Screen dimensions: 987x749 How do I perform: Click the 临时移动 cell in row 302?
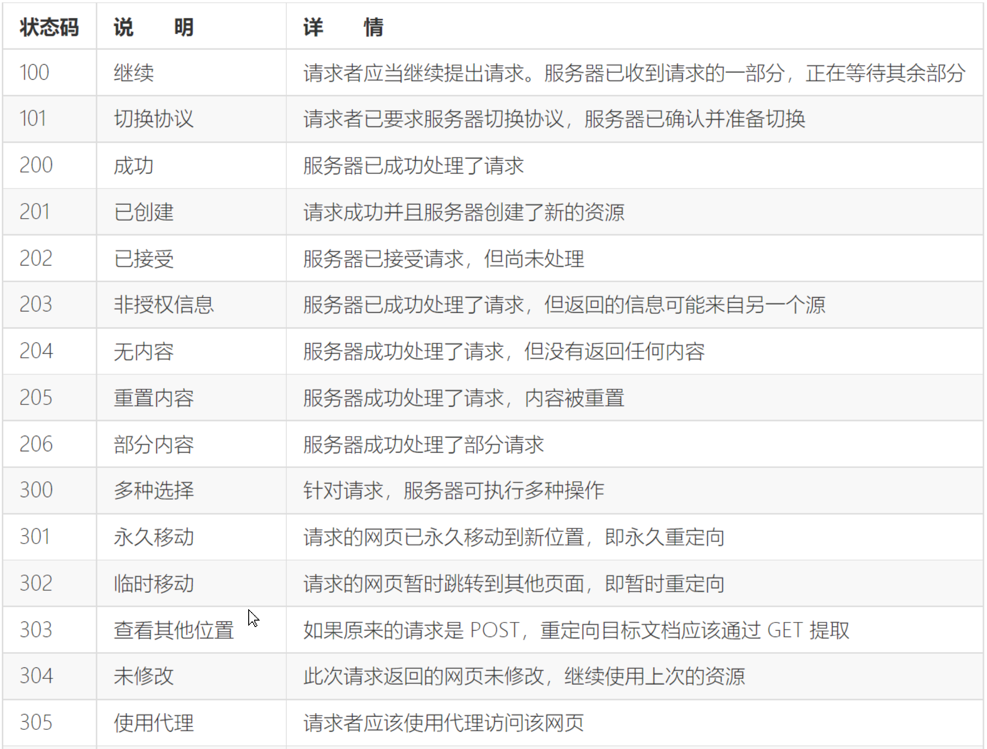pos(153,584)
